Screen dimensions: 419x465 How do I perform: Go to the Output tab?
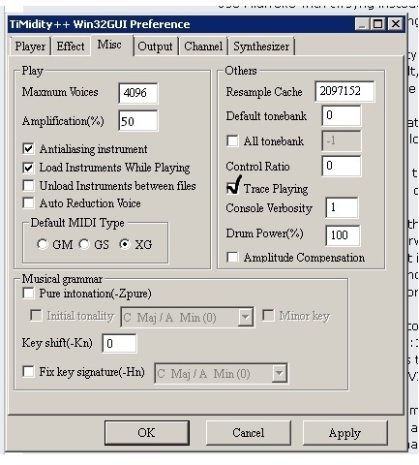tap(155, 46)
